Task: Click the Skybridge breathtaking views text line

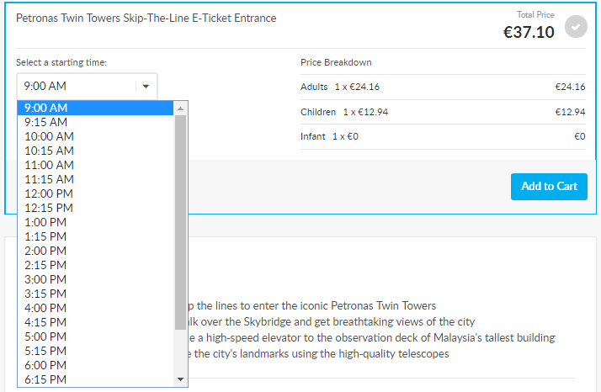Action: pyautogui.click(x=332, y=321)
